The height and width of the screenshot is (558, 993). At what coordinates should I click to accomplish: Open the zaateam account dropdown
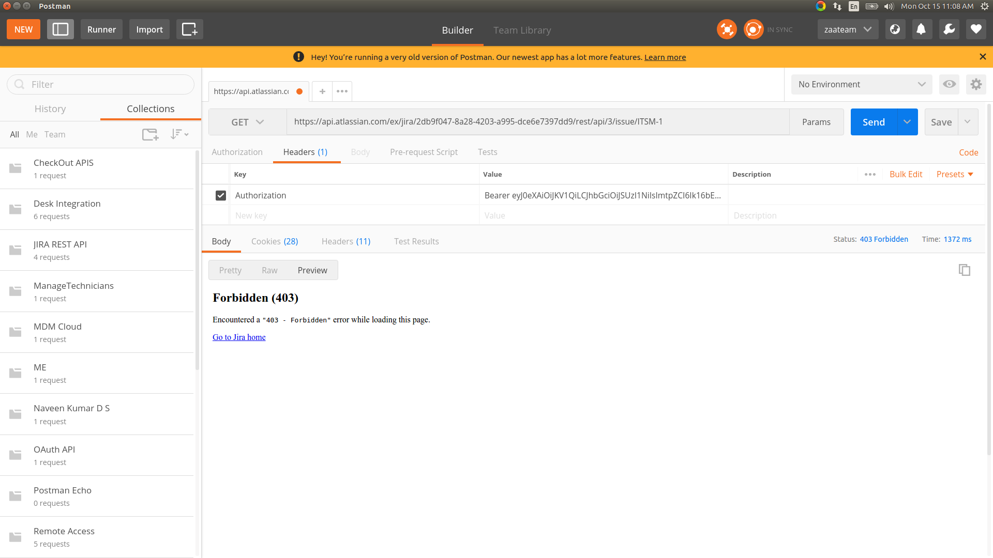[x=848, y=29]
